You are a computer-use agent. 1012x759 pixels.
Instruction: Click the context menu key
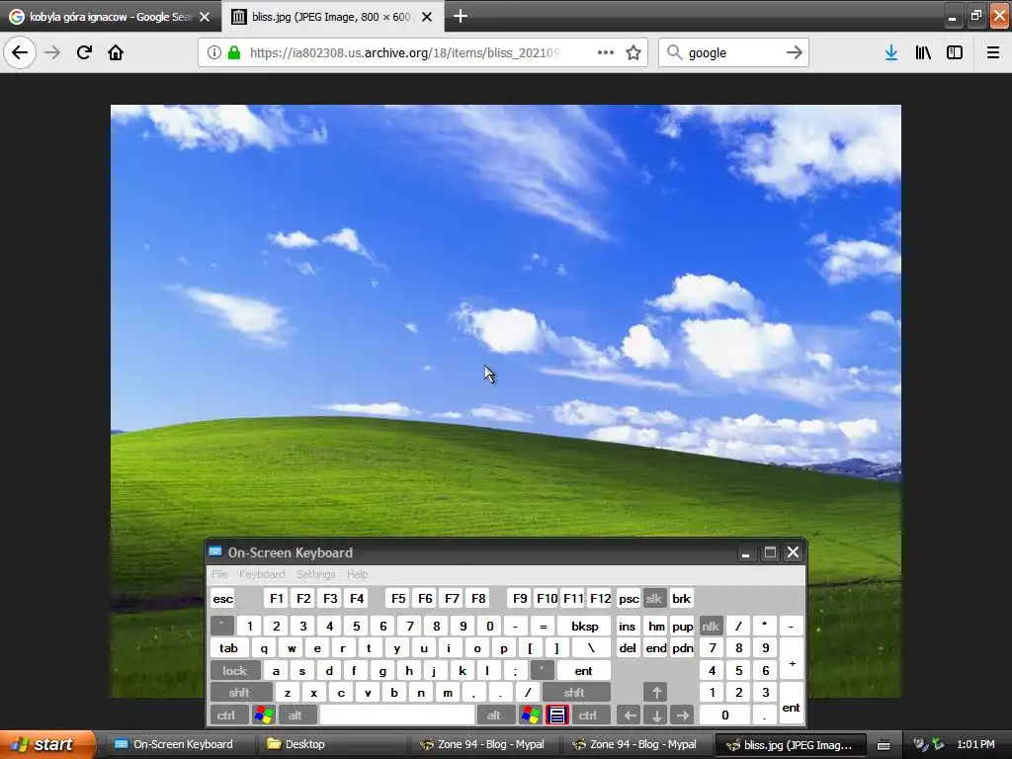[x=557, y=716]
